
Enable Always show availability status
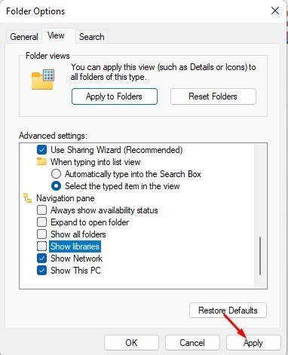pyautogui.click(x=41, y=210)
